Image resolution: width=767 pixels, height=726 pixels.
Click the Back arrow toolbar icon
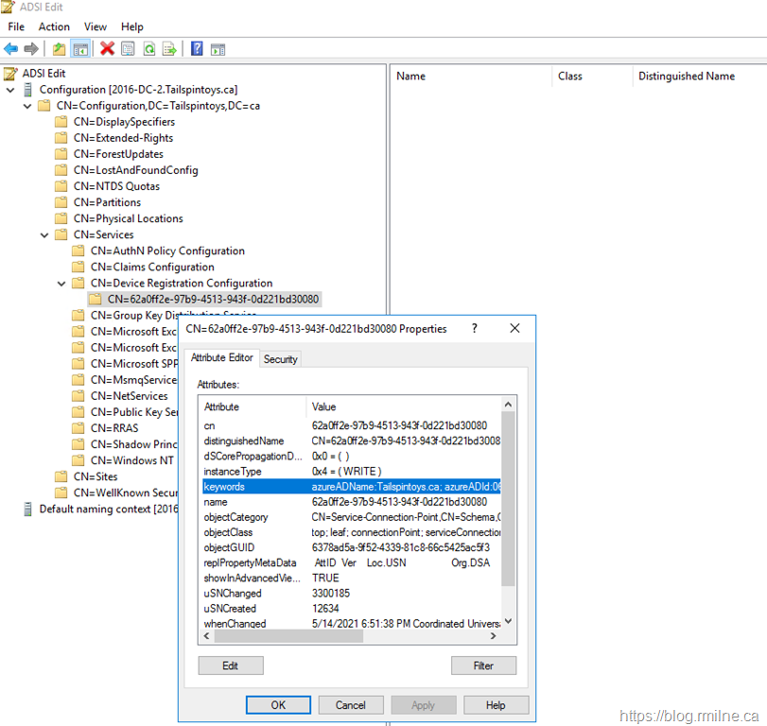10,49
